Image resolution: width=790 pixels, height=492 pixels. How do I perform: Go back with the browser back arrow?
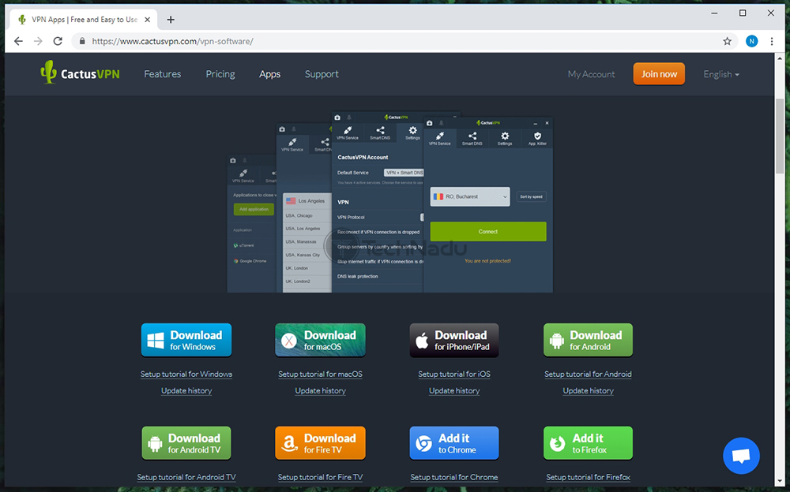click(x=18, y=41)
